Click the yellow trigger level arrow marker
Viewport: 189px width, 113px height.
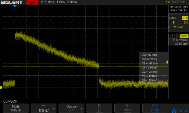pyautogui.click(x=167, y=62)
